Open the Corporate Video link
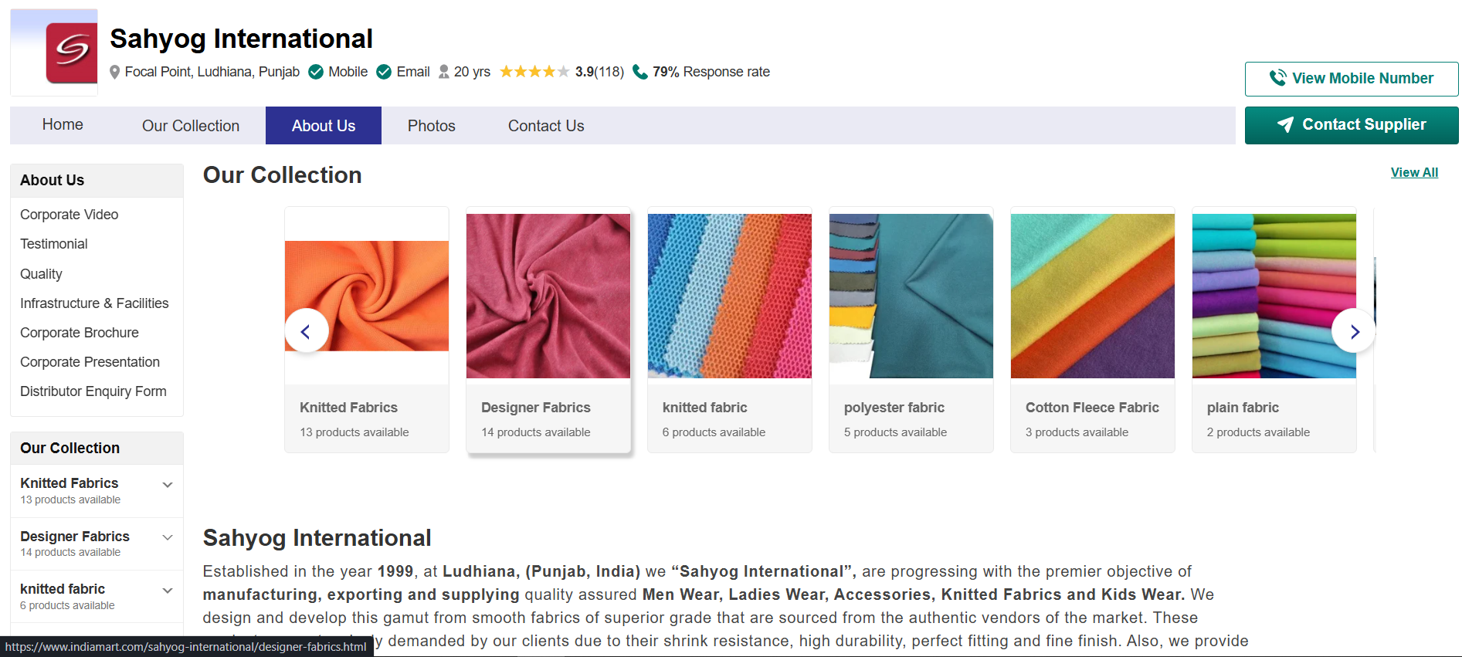The width and height of the screenshot is (1462, 657). tap(70, 215)
